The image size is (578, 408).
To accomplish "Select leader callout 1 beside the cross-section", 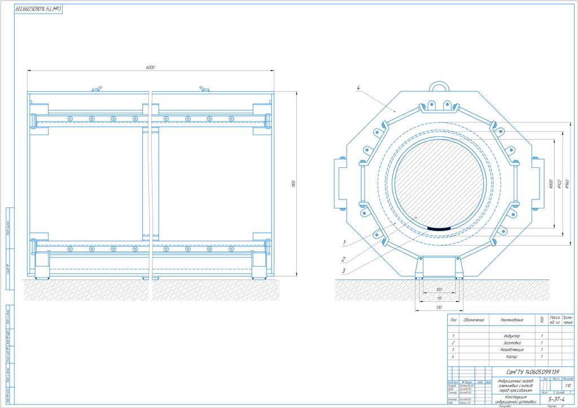I will 344,243.
